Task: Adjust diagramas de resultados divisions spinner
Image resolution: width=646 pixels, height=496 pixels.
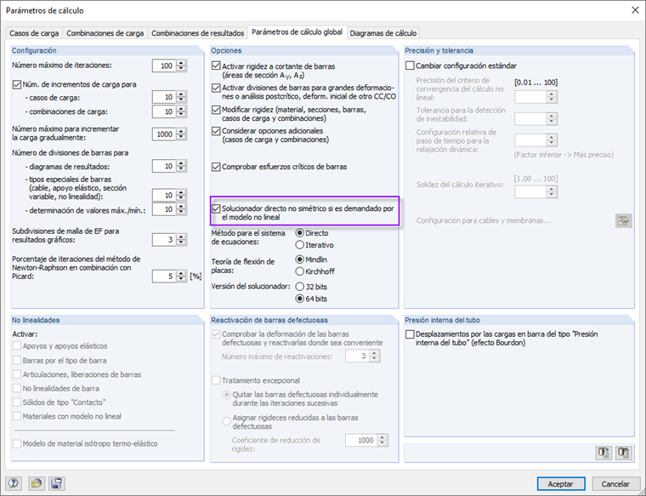Action: (181, 166)
